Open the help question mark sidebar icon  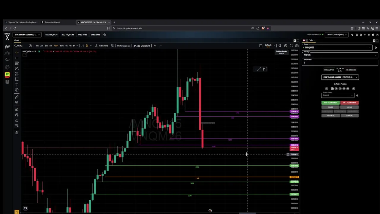pyautogui.click(x=7, y=81)
